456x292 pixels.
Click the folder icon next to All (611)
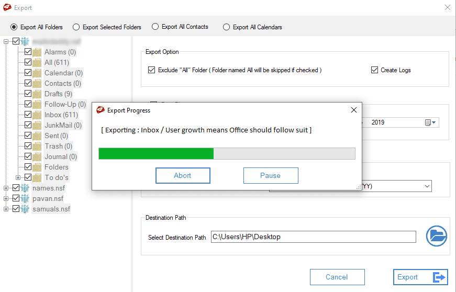(x=37, y=62)
